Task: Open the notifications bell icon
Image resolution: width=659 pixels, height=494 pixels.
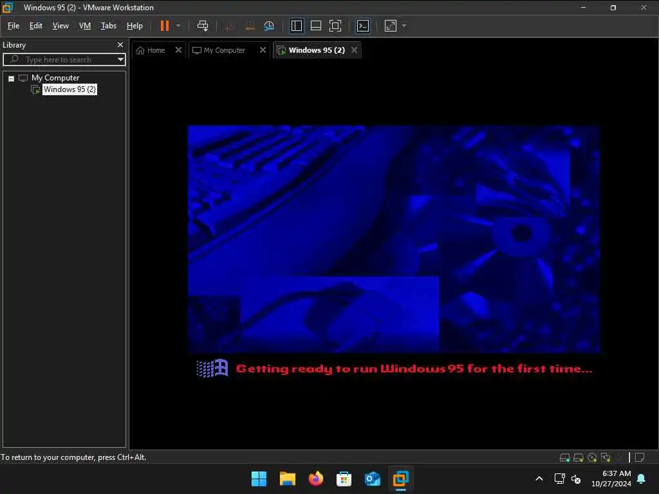Action: click(642, 479)
